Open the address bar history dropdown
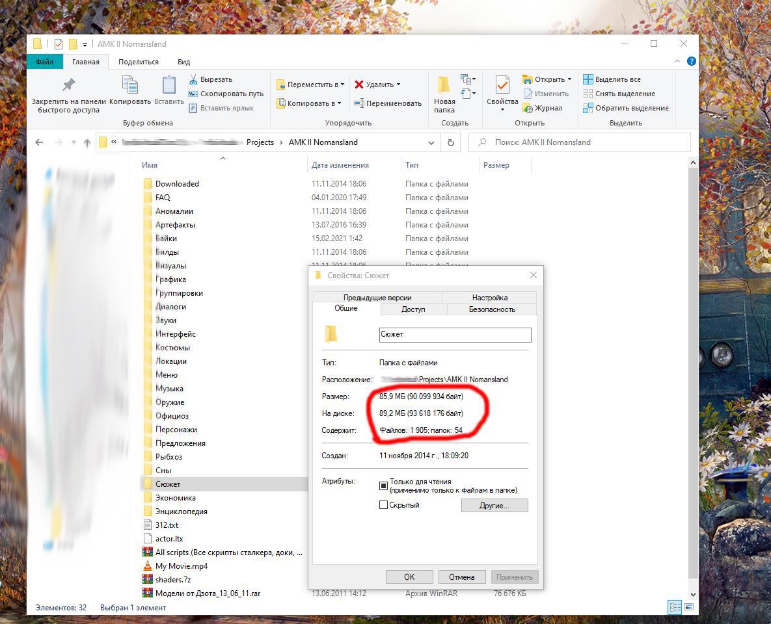The width and height of the screenshot is (771, 624). [431, 142]
